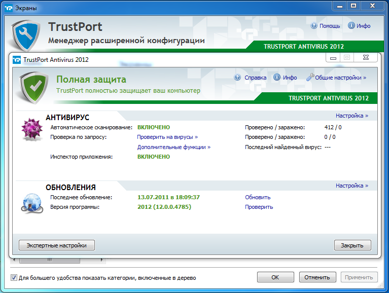The width and height of the screenshot is (389, 293).
Task: Click the 0 / 0 scanned count
Action: click(330, 137)
